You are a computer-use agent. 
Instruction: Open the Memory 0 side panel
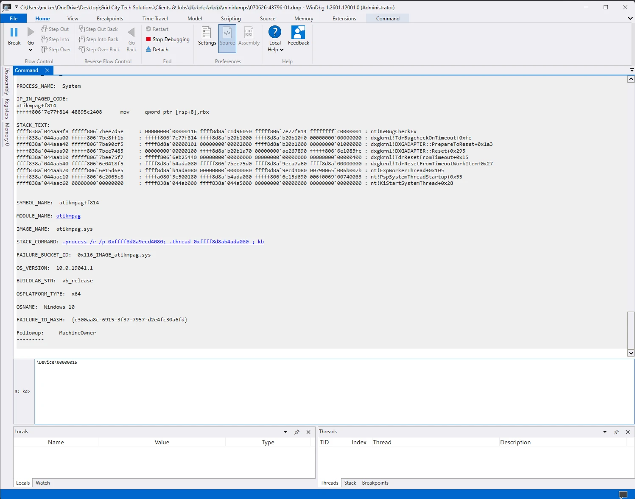click(x=7, y=135)
